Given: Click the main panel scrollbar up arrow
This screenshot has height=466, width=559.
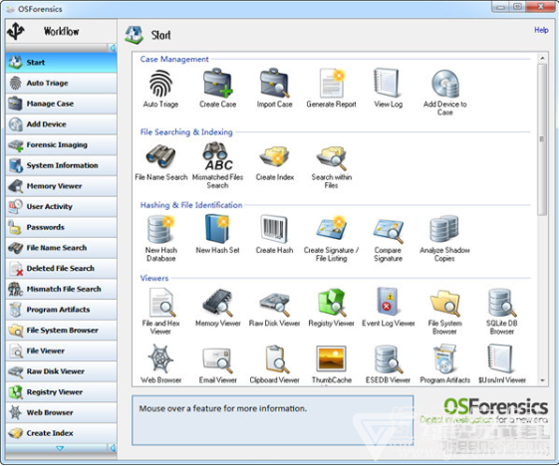Looking at the screenshot, I should (x=542, y=58).
